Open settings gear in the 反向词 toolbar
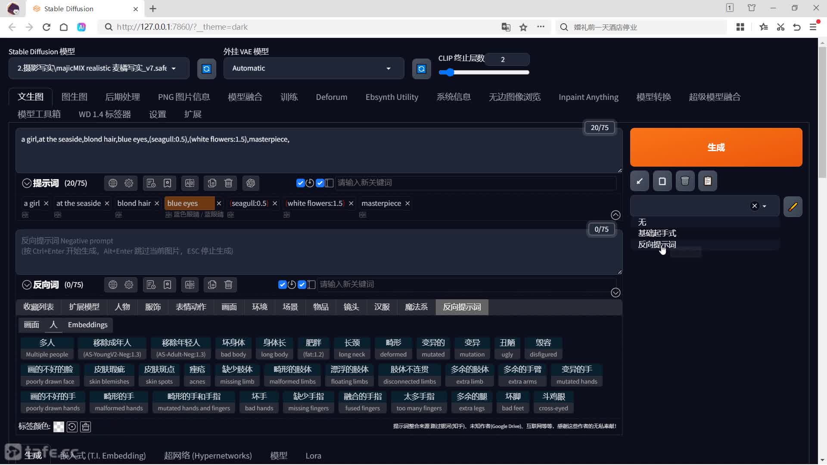827x465 pixels. click(x=129, y=285)
